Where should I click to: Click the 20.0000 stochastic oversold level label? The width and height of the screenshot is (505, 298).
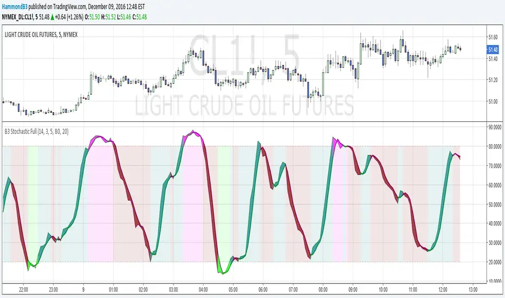(492, 262)
